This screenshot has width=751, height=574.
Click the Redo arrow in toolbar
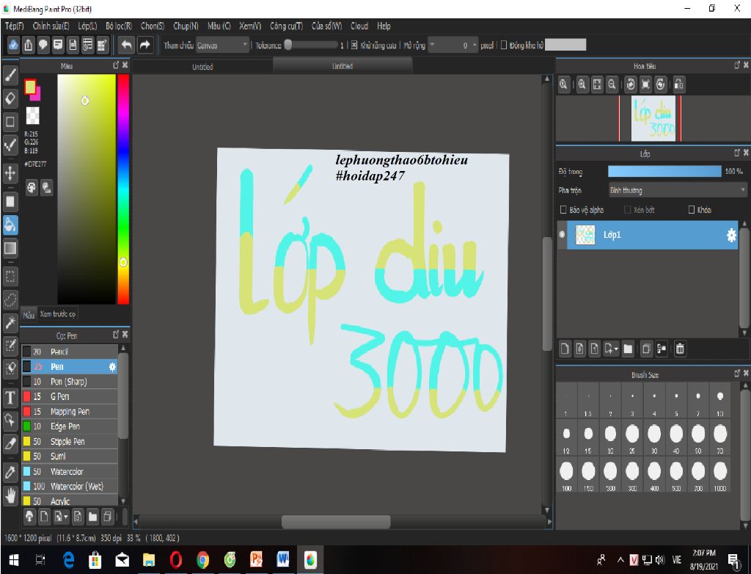[144, 45]
